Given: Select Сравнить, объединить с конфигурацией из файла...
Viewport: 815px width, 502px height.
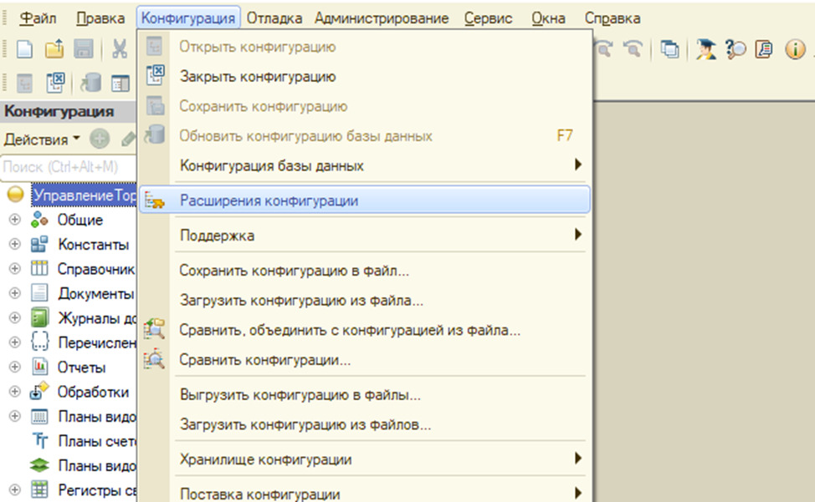Looking at the screenshot, I should pyautogui.click(x=365, y=330).
